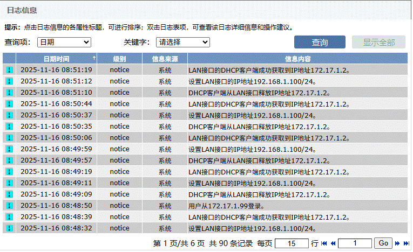Go to next page arrow icon
This screenshot has height=252, width=413.
pos(397,243)
